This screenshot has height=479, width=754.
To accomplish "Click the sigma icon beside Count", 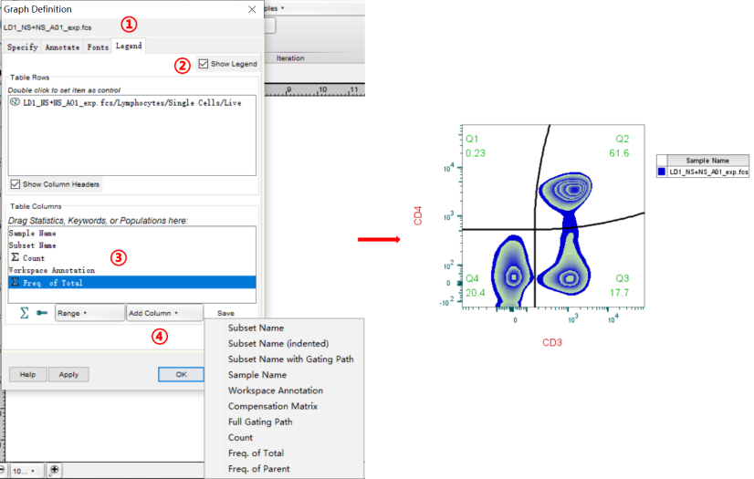I will pos(15,258).
